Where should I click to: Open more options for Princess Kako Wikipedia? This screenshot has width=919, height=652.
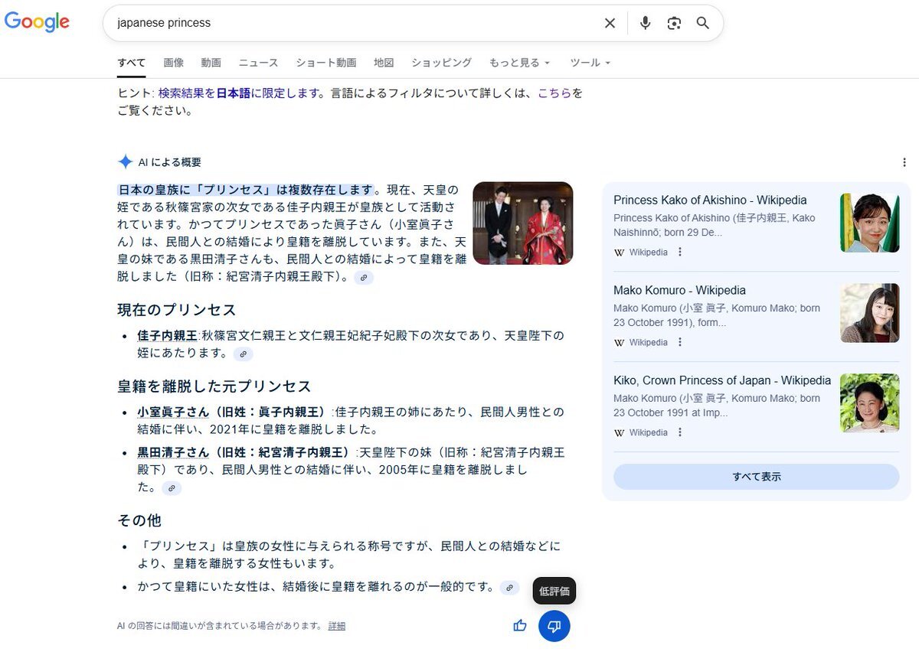point(680,252)
